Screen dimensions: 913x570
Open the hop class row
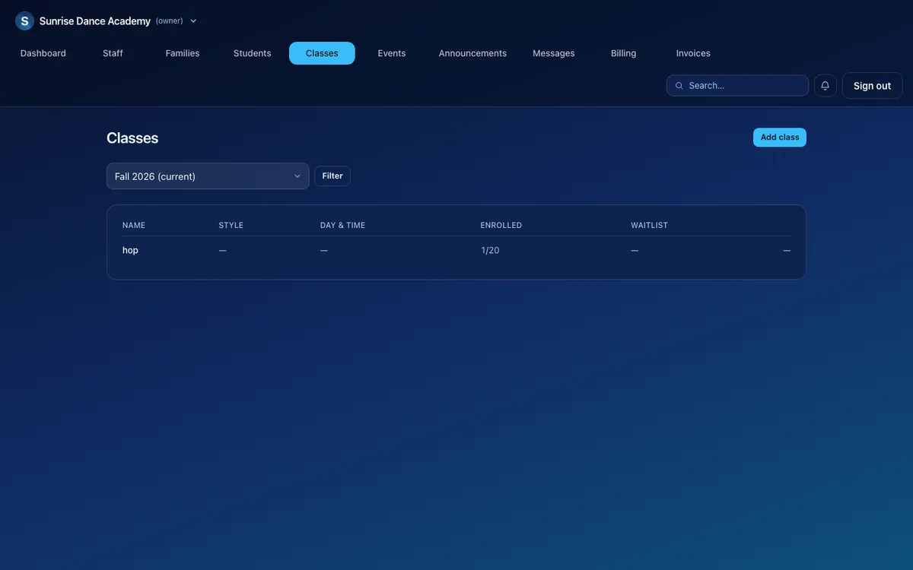click(456, 250)
